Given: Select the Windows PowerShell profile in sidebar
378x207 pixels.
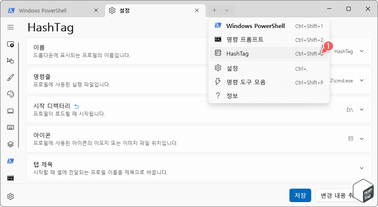Looking at the screenshot, I should point(10,161).
